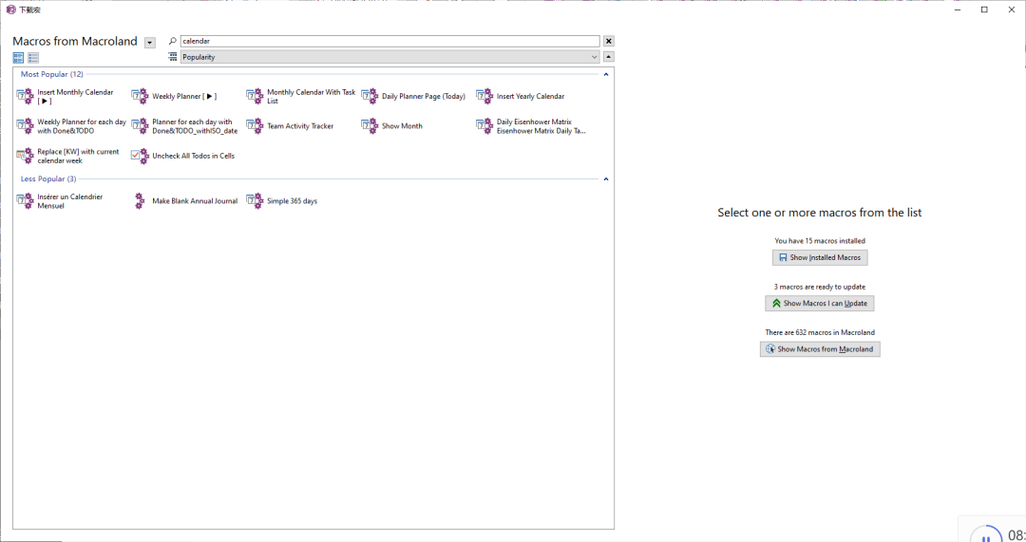The height and width of the screenshot is (542, 1026).
Task: Maximize the window
Action: point(984,9)
